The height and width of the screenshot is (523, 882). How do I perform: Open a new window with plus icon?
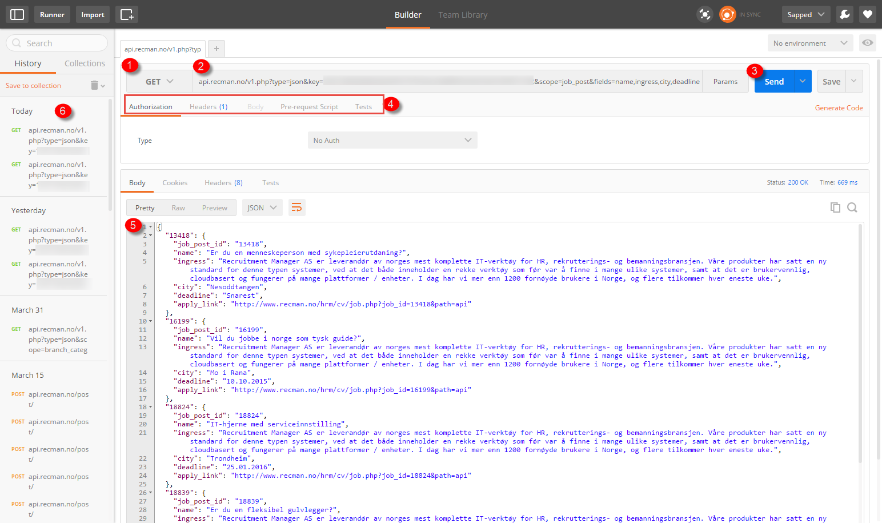tap(126, 14)
